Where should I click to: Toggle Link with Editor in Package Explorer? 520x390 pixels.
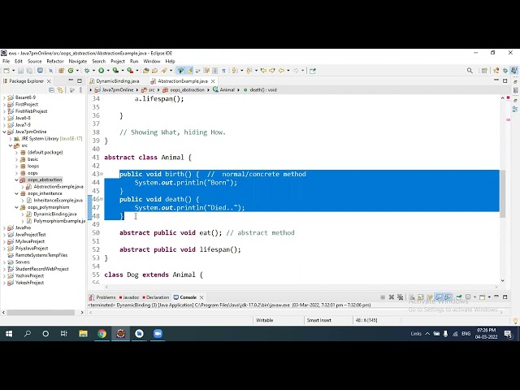tap(60, 90)
